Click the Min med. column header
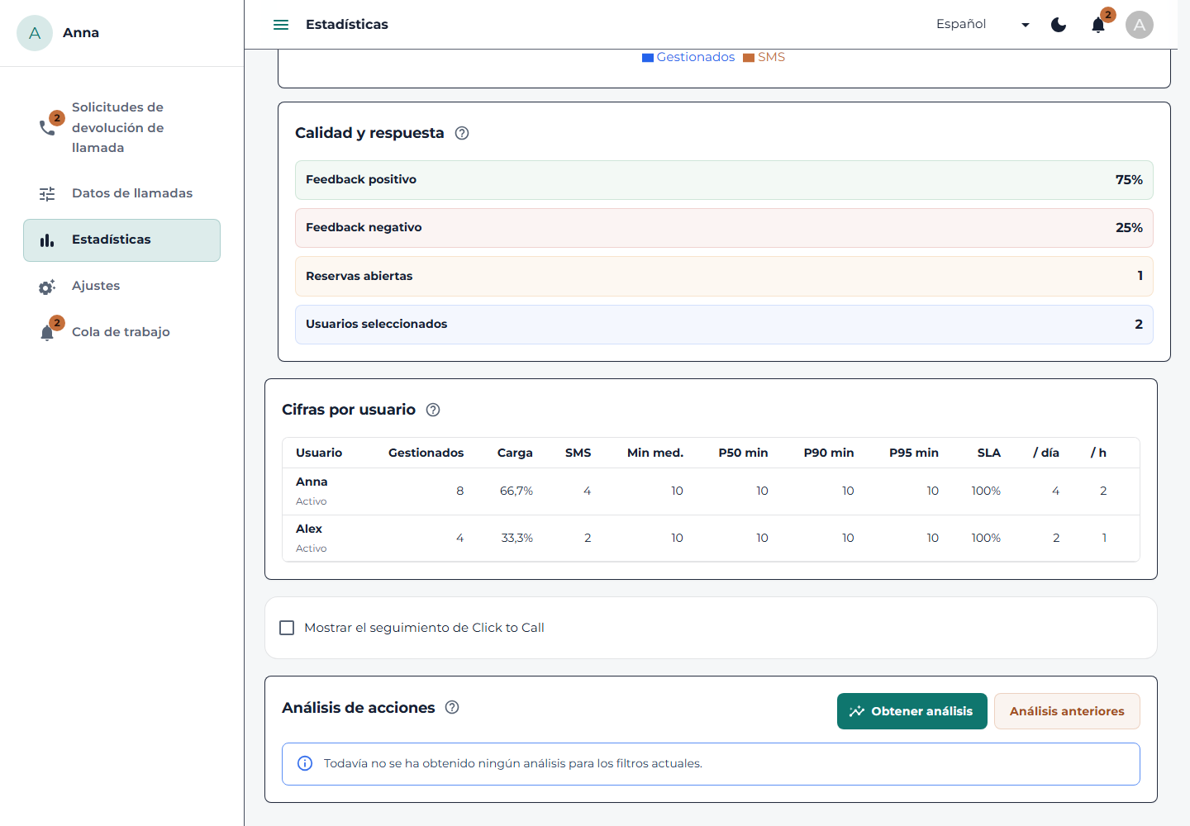 (655, 453)
